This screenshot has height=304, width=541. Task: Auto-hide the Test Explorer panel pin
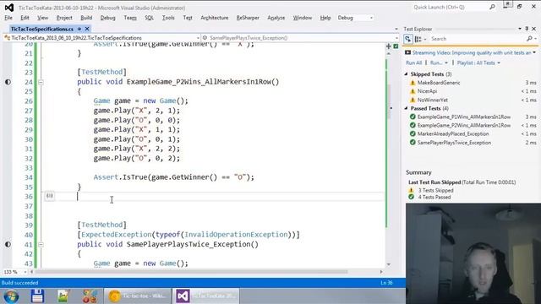coord(527,29)
